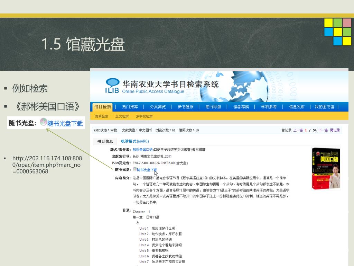Switch to the 书目信息 tab
This screenshot has width=354, height=266.
105,141
